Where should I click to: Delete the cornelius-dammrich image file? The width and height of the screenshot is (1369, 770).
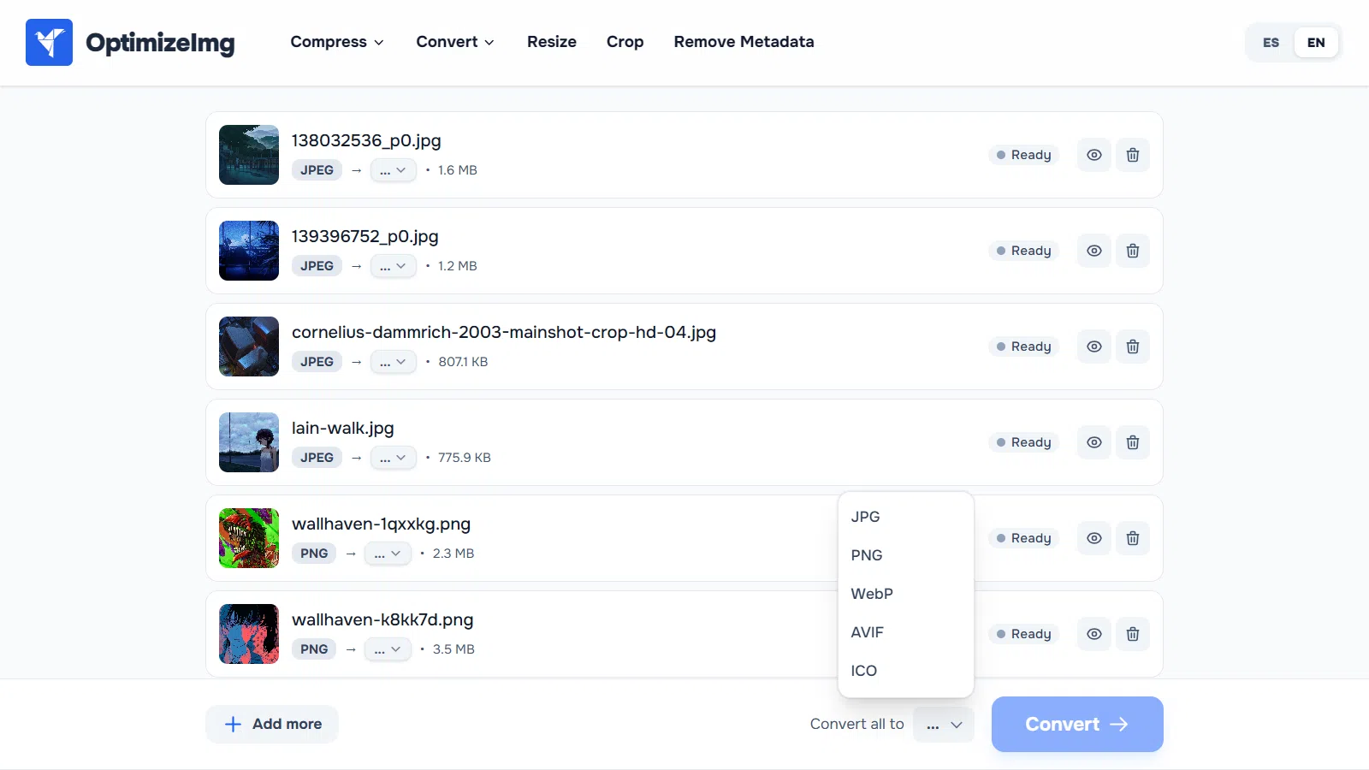(x=1133, y=346)
